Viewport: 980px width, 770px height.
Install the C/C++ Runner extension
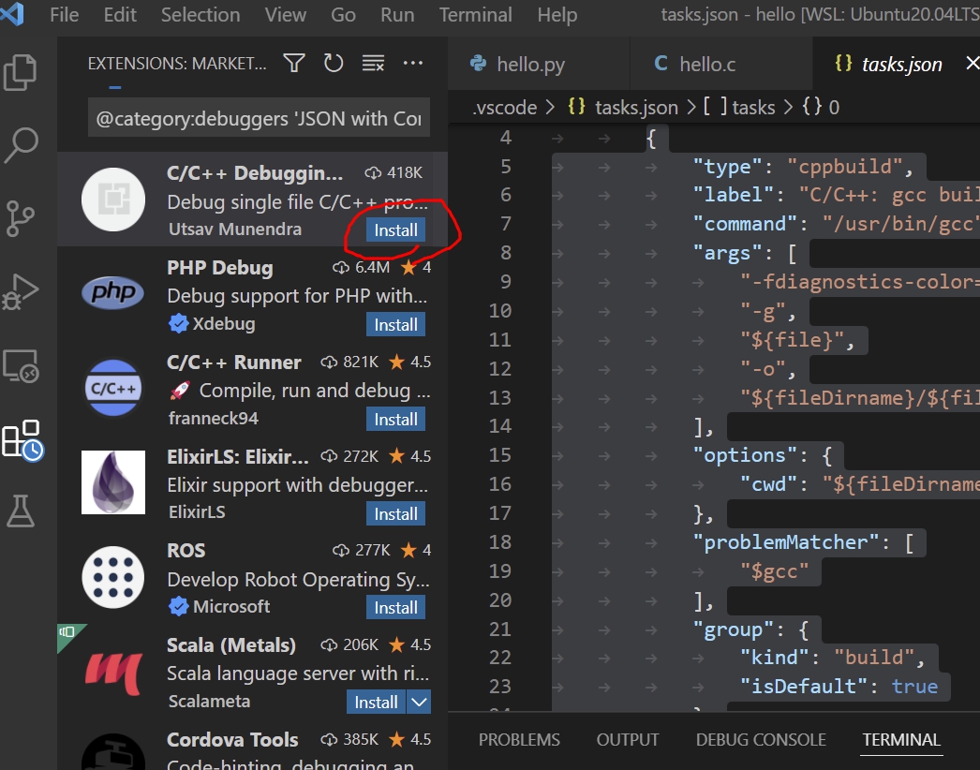pyautogui.click(x=395, y=419)
